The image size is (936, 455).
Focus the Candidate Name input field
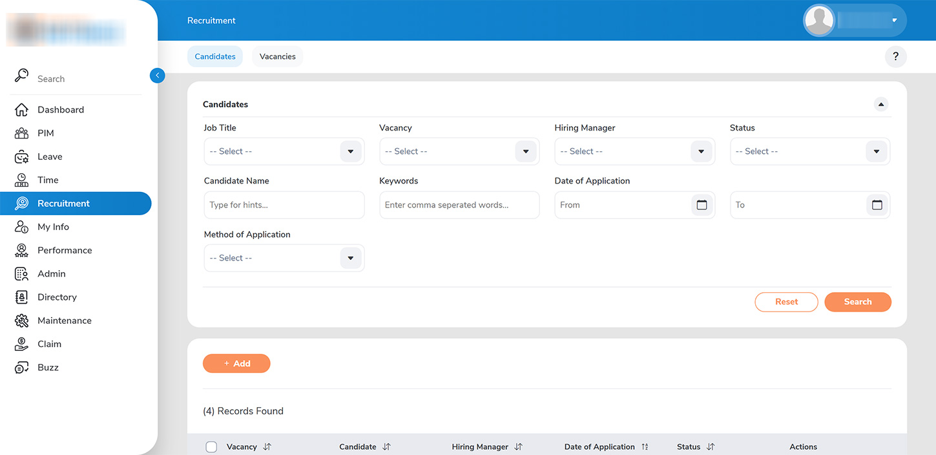[x=284, y=205]
